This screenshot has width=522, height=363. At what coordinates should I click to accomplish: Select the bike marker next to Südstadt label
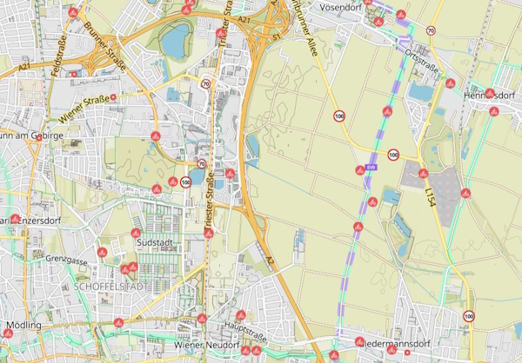tap(136, 233)
